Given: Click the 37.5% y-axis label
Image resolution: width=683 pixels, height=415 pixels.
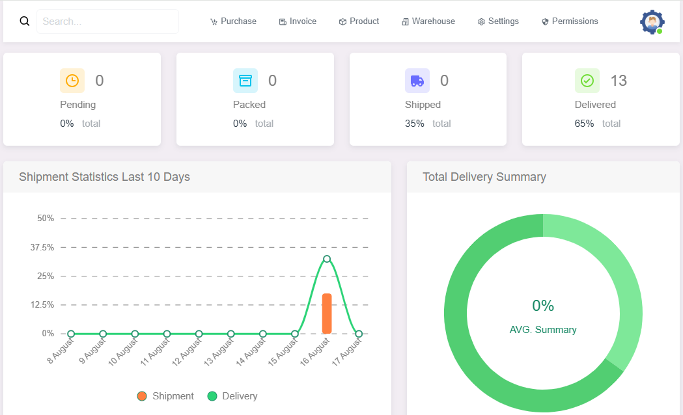Looking at the screenshot, I should 42,247.
